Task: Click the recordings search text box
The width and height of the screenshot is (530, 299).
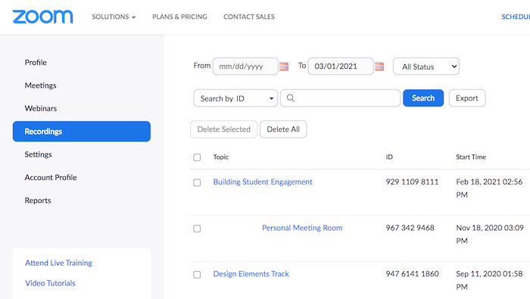Action: tap(341, 98)
